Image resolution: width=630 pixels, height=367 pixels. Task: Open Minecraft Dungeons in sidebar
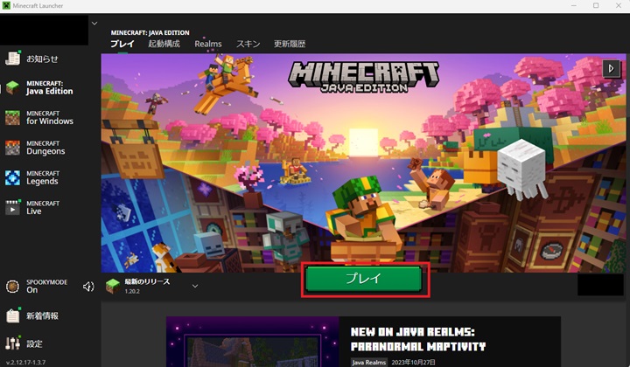click(35, 148)
